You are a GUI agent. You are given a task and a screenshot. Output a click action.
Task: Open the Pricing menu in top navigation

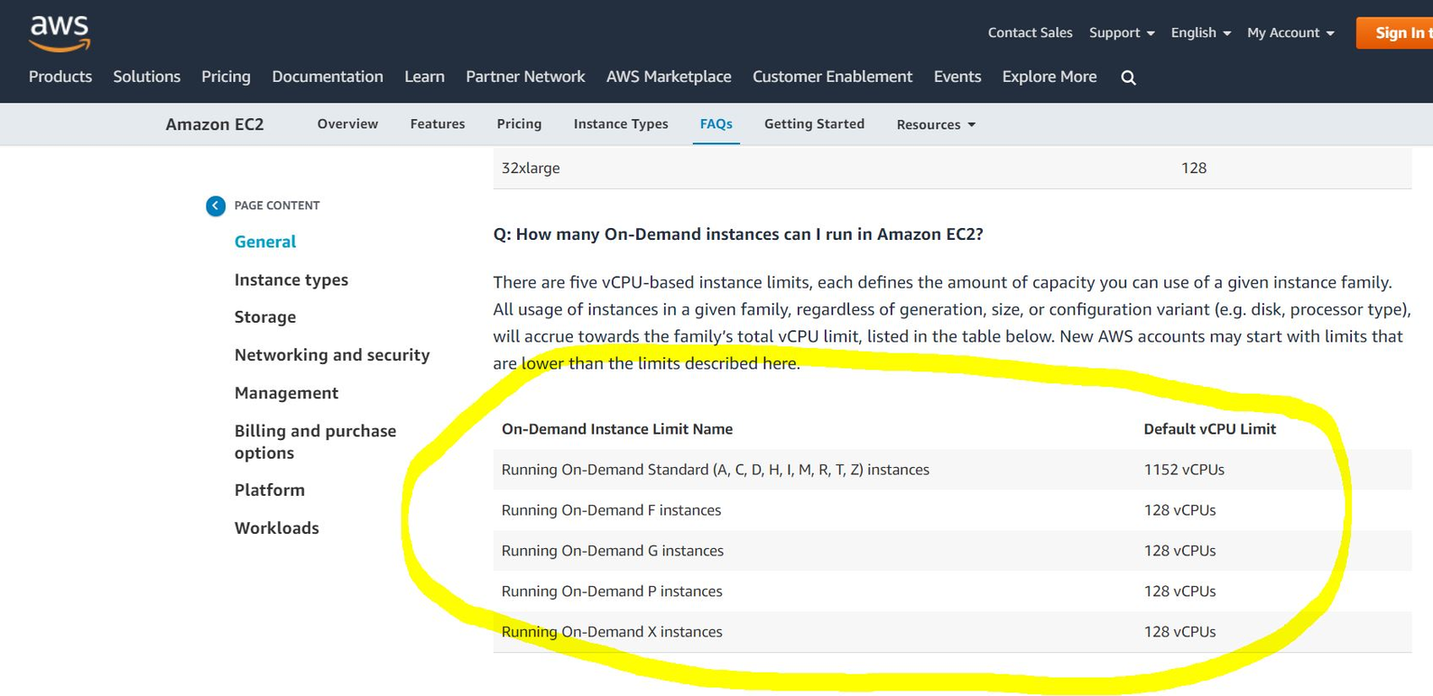(x=226, y=77)
